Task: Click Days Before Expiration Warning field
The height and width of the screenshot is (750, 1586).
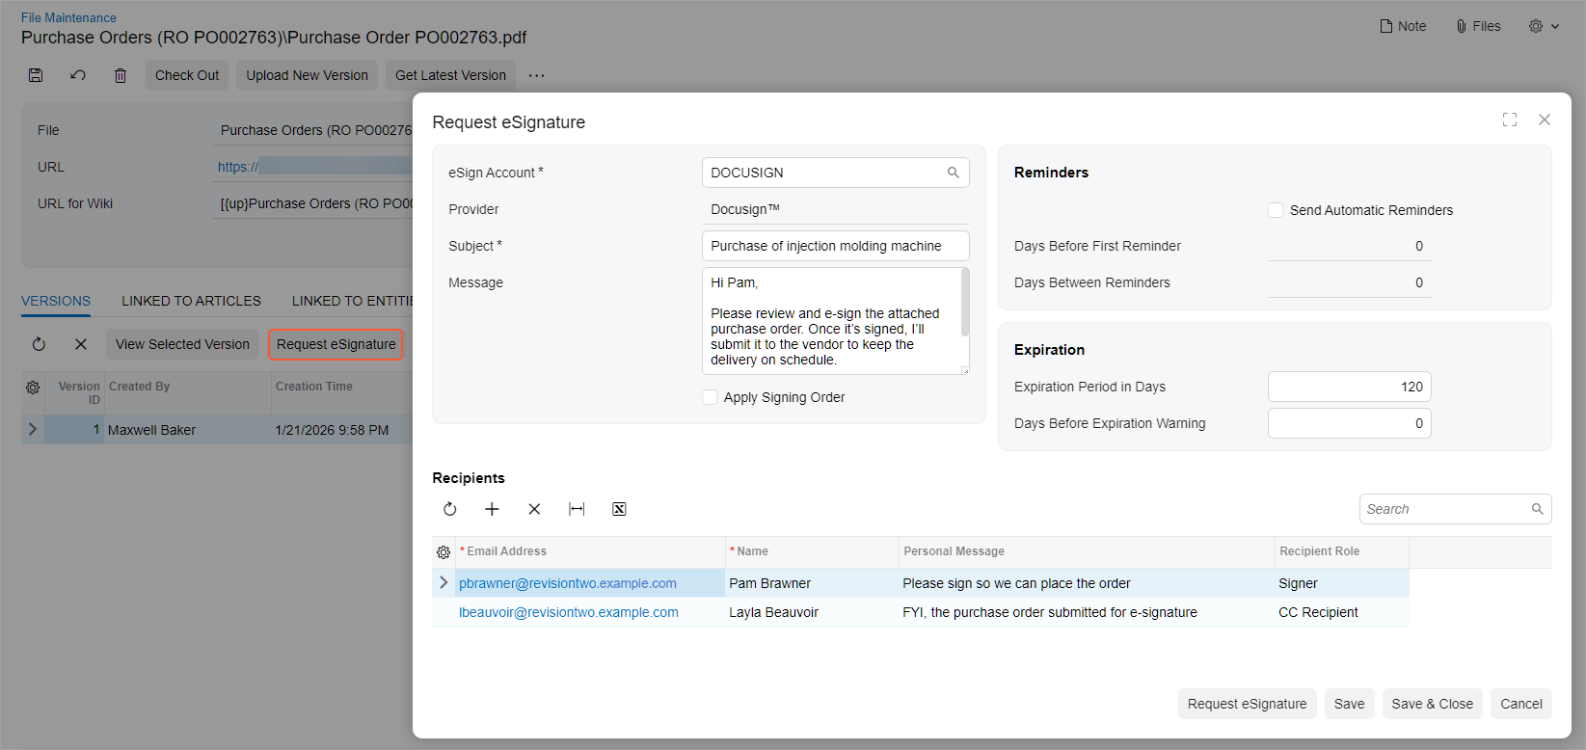Action: (1349, 423)
